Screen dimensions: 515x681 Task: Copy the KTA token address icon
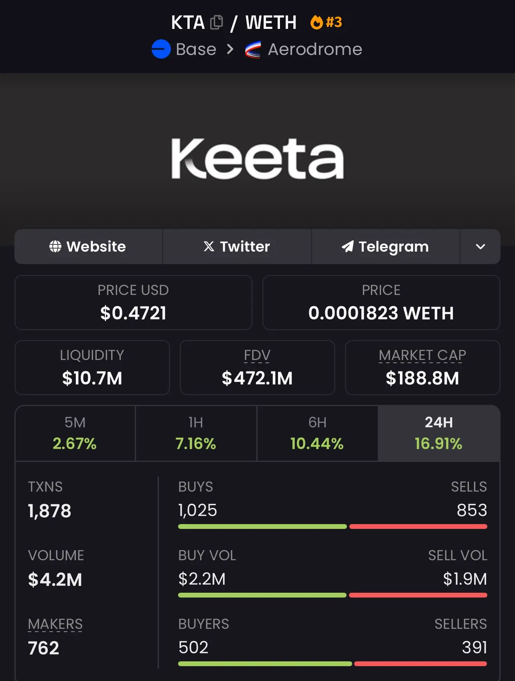[217, 22]
